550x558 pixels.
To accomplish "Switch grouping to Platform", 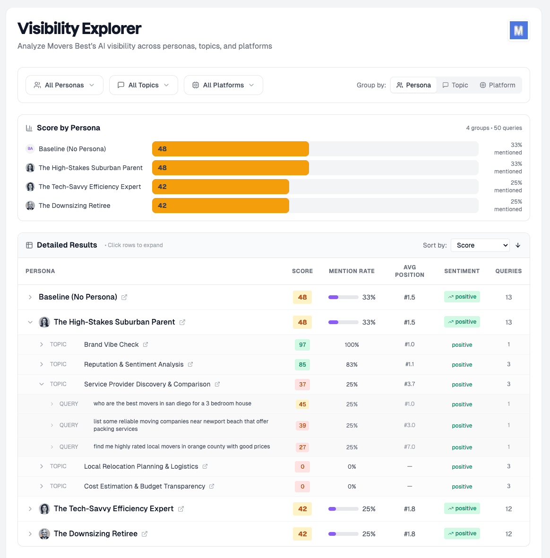I will click(x=498, y=85).
